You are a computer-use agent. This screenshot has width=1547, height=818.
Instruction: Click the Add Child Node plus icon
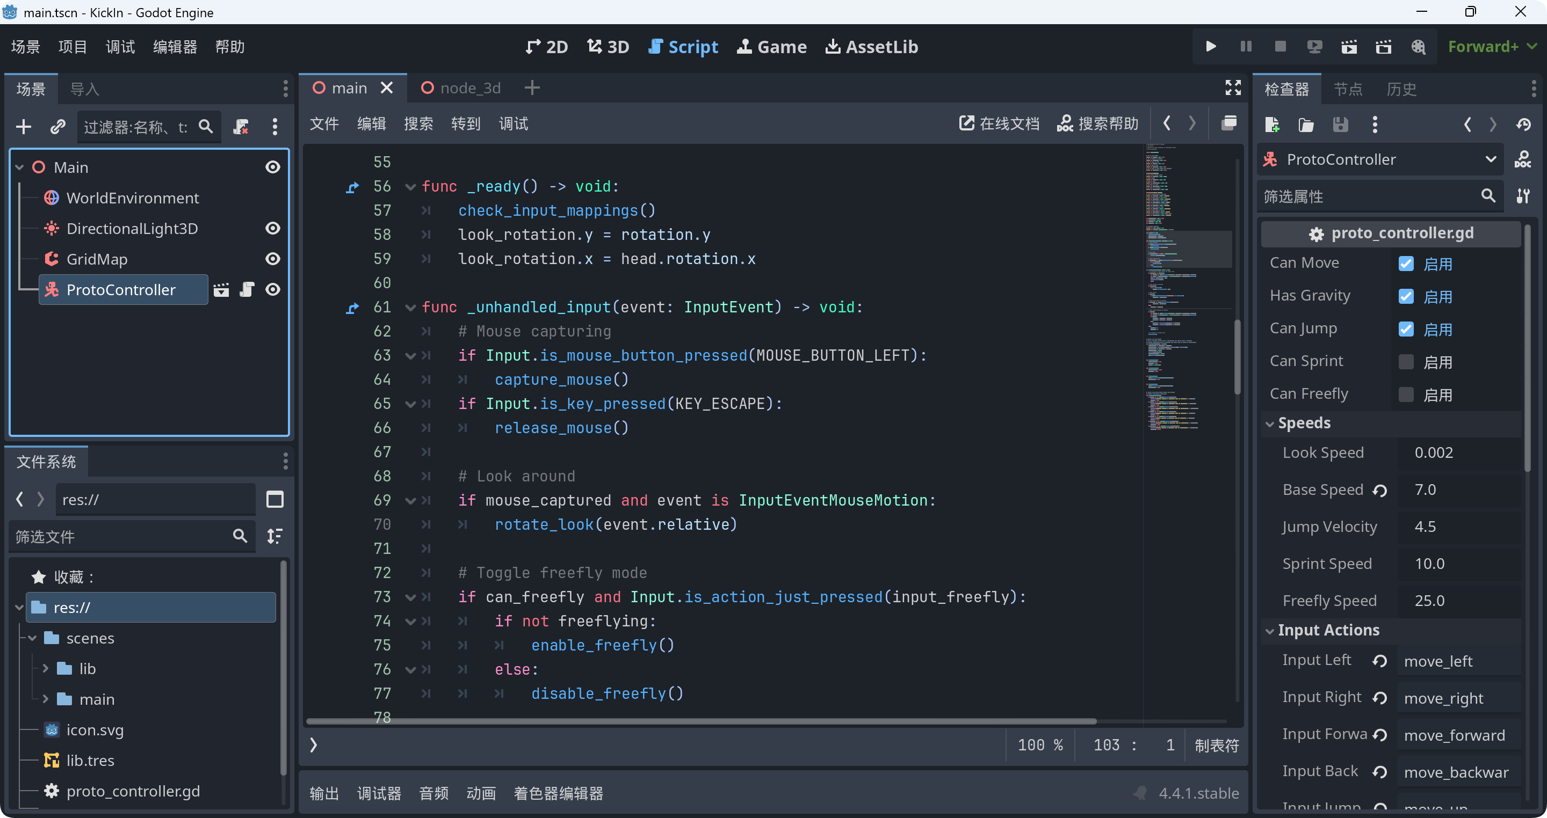tap(24, 127)
